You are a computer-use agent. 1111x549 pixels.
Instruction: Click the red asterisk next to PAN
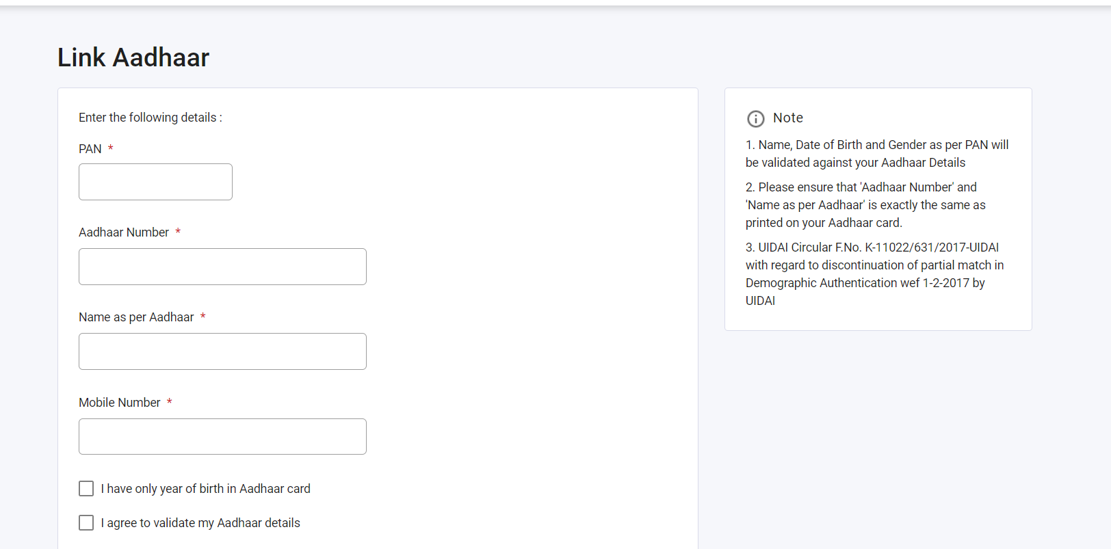[x=110, y=148]
